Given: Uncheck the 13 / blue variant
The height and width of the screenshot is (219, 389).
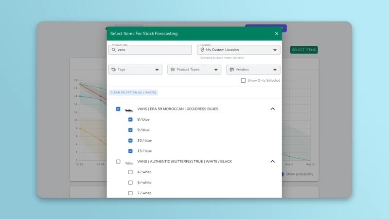Looking at the screenshot, I should 130,151.
